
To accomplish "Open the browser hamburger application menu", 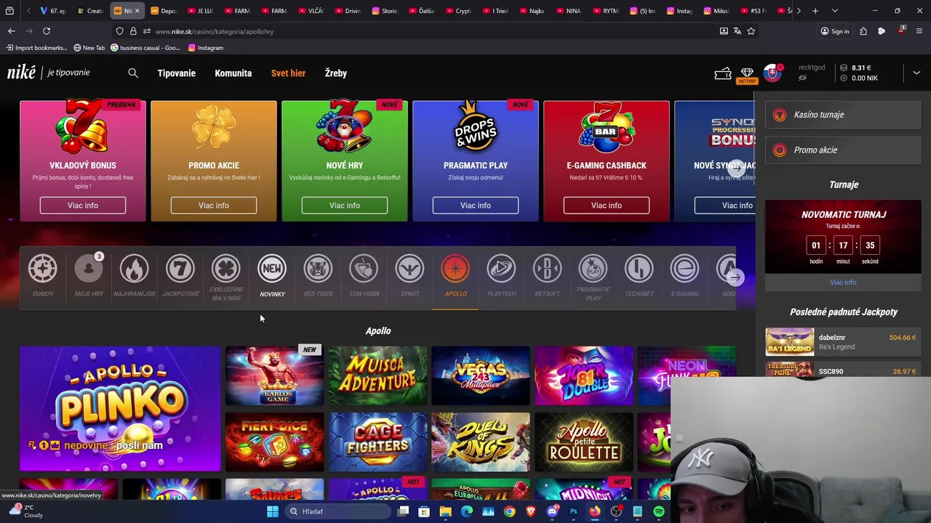I will click(x=919, y=31).
